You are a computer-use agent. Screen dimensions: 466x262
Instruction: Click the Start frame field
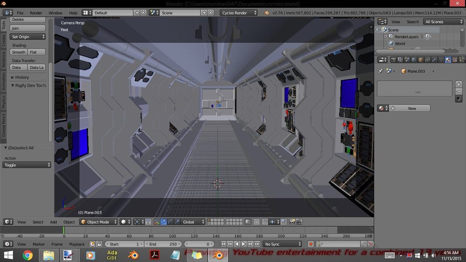[x=123, y=244]
